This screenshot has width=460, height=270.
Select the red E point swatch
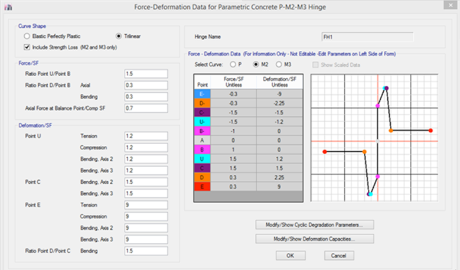[x=202, y=187]
